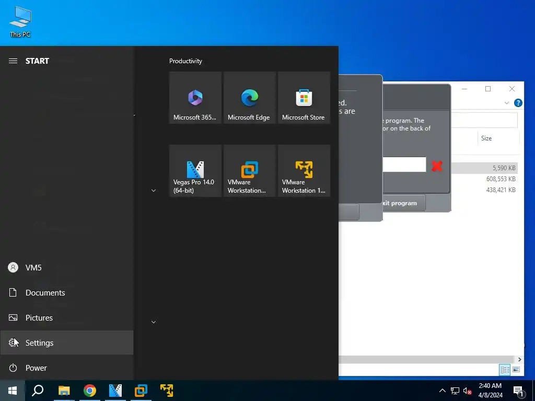Expand the upper chevron in app list

point(154,191)
